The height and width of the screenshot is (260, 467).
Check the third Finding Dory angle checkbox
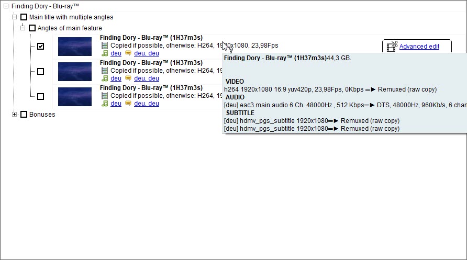[40, 96]
